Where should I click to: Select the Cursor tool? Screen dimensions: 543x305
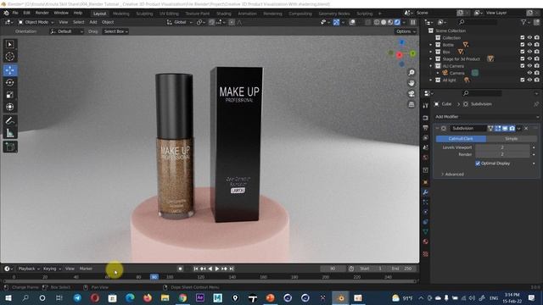coord(9,57)
